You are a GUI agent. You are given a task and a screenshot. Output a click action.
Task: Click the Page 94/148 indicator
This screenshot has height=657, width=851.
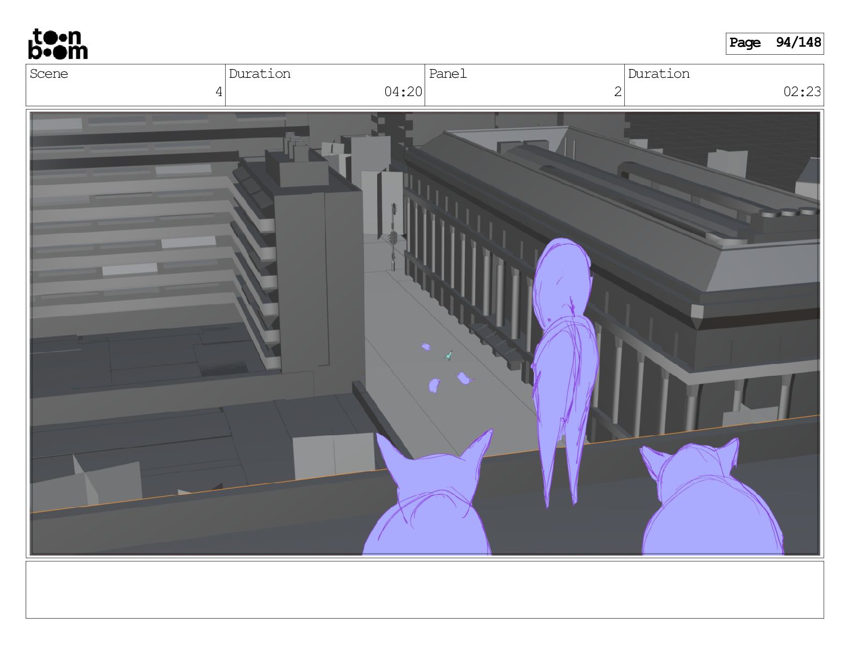click(x=774, y=43)
